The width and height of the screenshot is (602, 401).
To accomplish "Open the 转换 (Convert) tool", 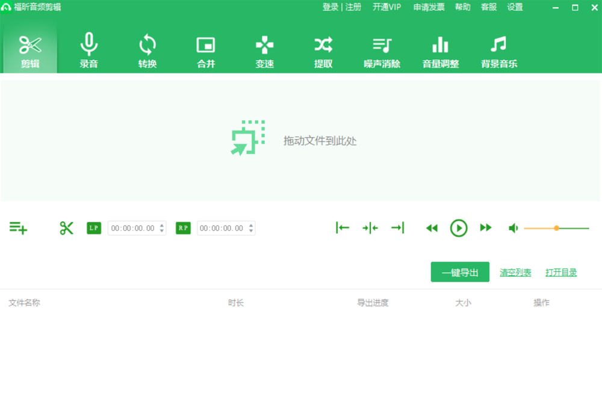I will point(147,51).
